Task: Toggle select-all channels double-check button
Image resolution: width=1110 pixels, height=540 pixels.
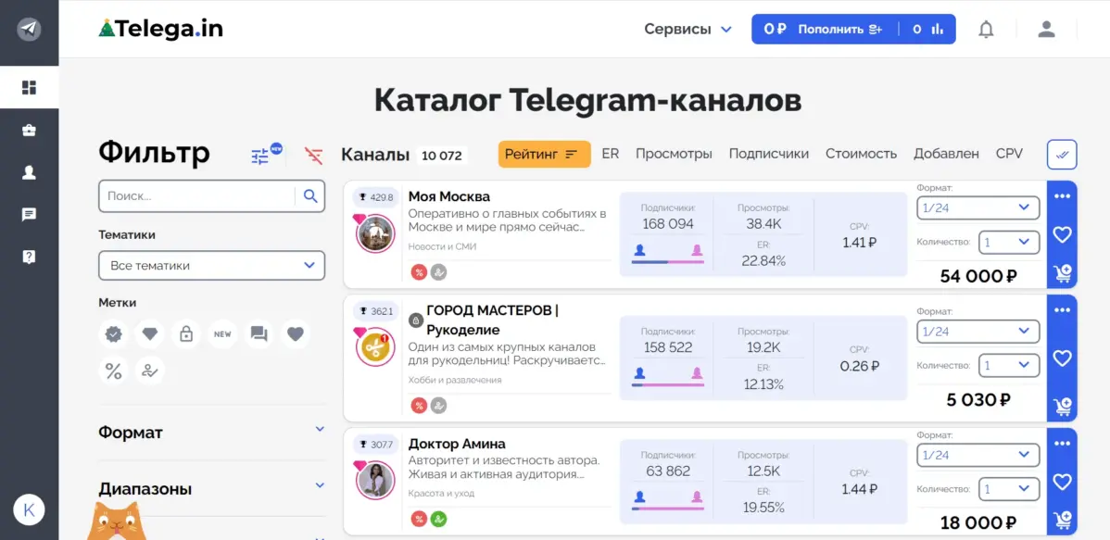Action: point(1062,155)
